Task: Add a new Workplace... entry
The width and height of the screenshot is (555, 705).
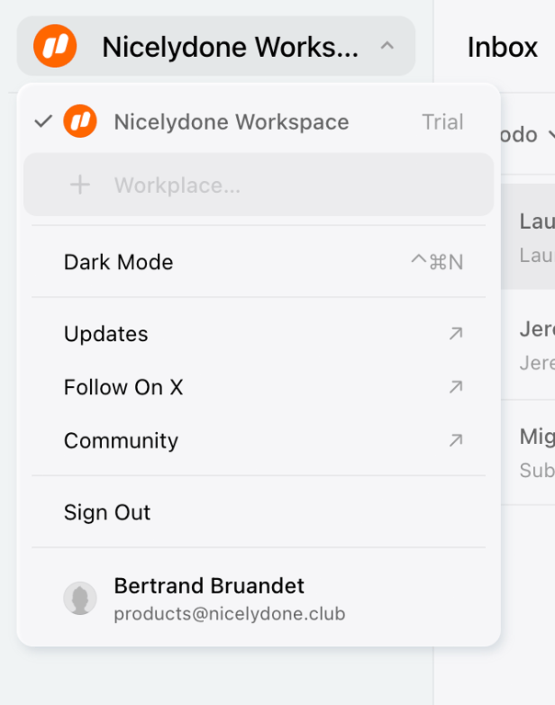Action: point(258,185)
